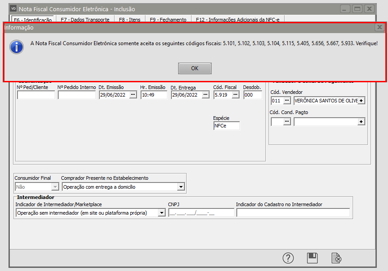Expand Comprador Presente no Estabelecimento dropdown
This screenshot has width=388, height=271.
point(181,187)
